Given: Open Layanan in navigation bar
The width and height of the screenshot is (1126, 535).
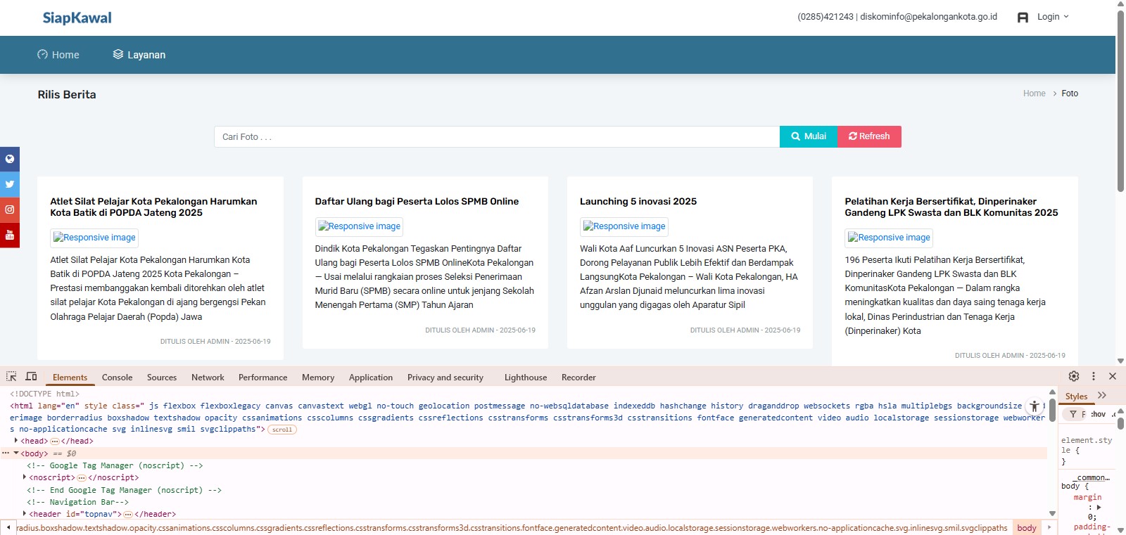Looking at the screenshot, I should point(139,55).
